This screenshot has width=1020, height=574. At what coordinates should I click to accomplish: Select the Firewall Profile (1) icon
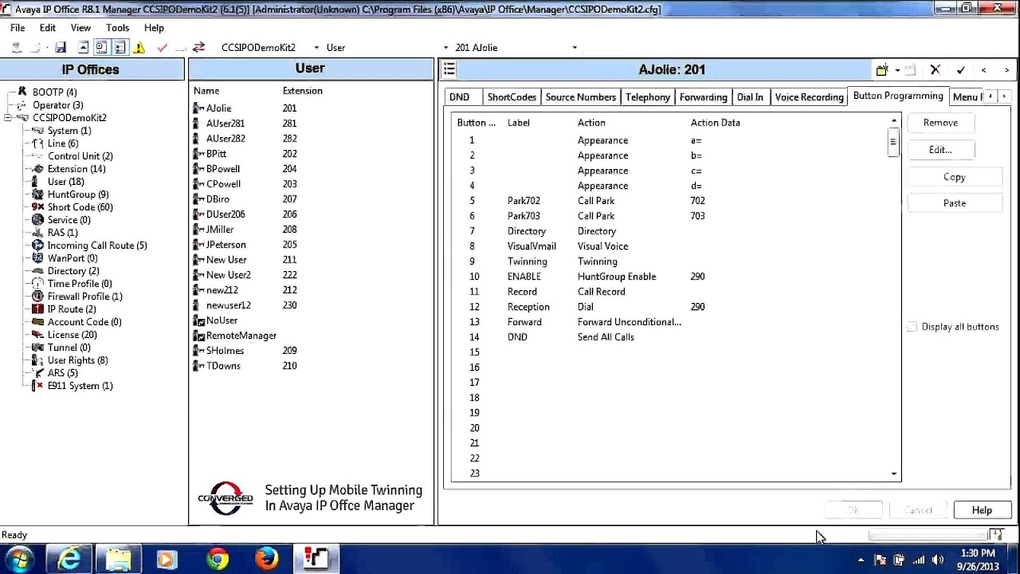pos(37,297)
